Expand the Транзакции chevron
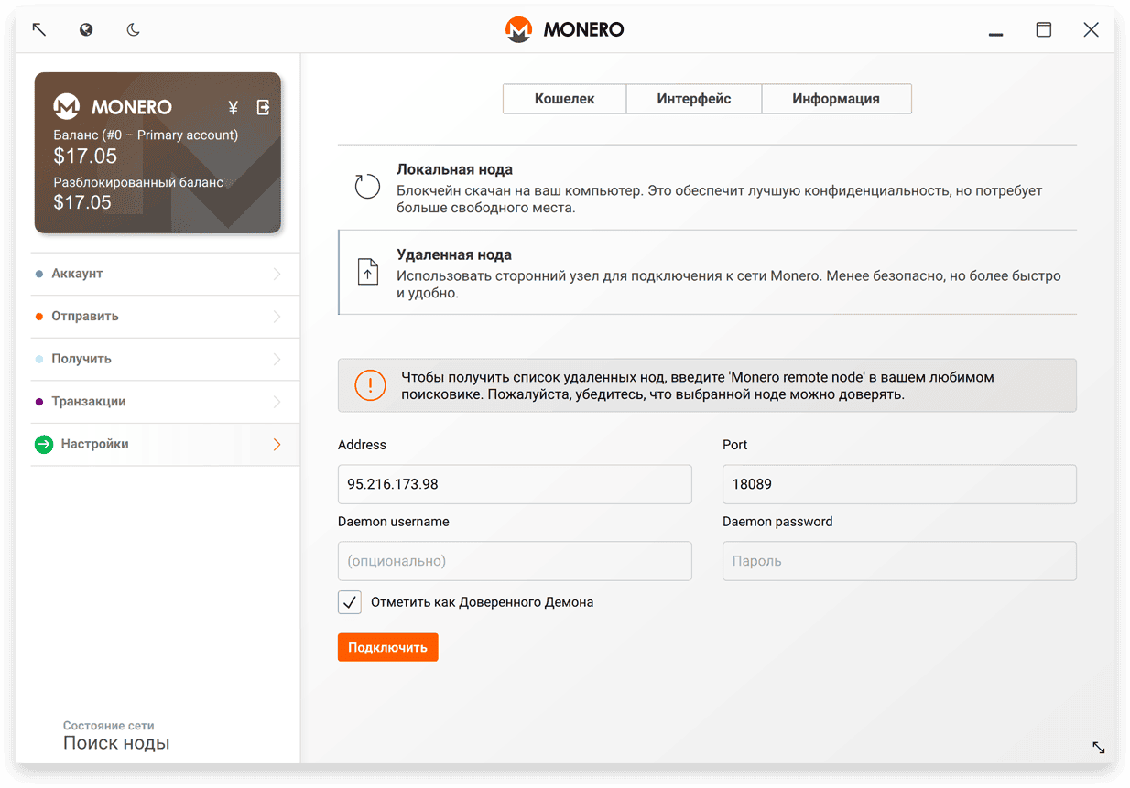 [x=277, y=402]
